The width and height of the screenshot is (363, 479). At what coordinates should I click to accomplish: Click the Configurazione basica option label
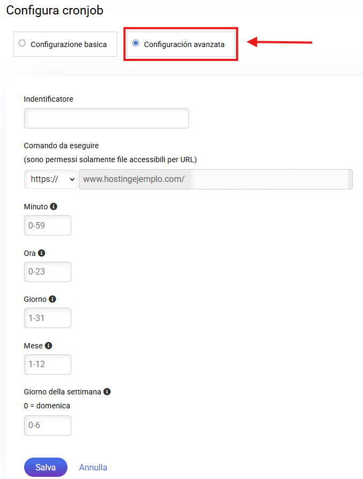click(69, 44)
